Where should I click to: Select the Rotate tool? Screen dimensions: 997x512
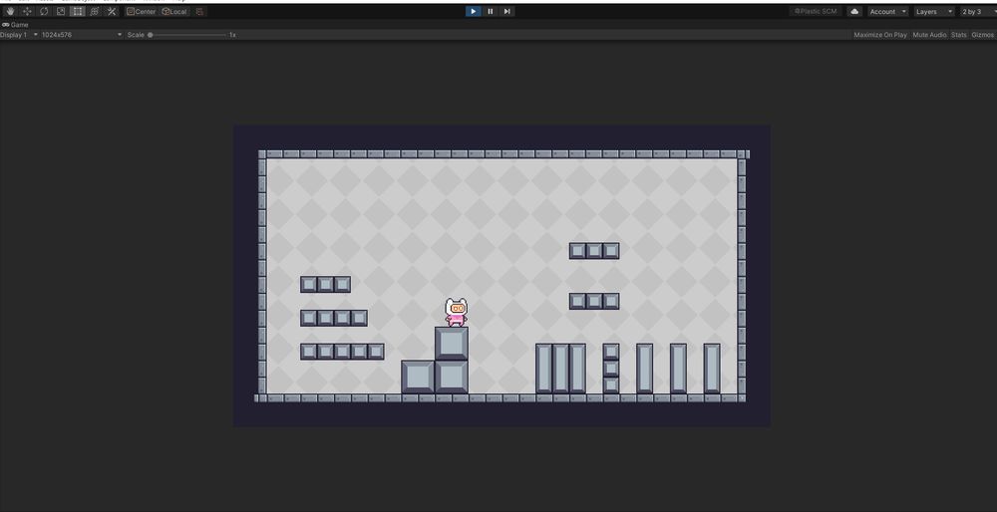coord(44,11)
